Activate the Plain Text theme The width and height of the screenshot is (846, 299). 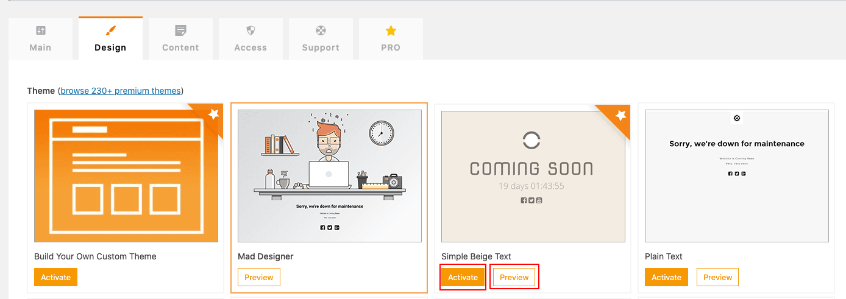666,277
